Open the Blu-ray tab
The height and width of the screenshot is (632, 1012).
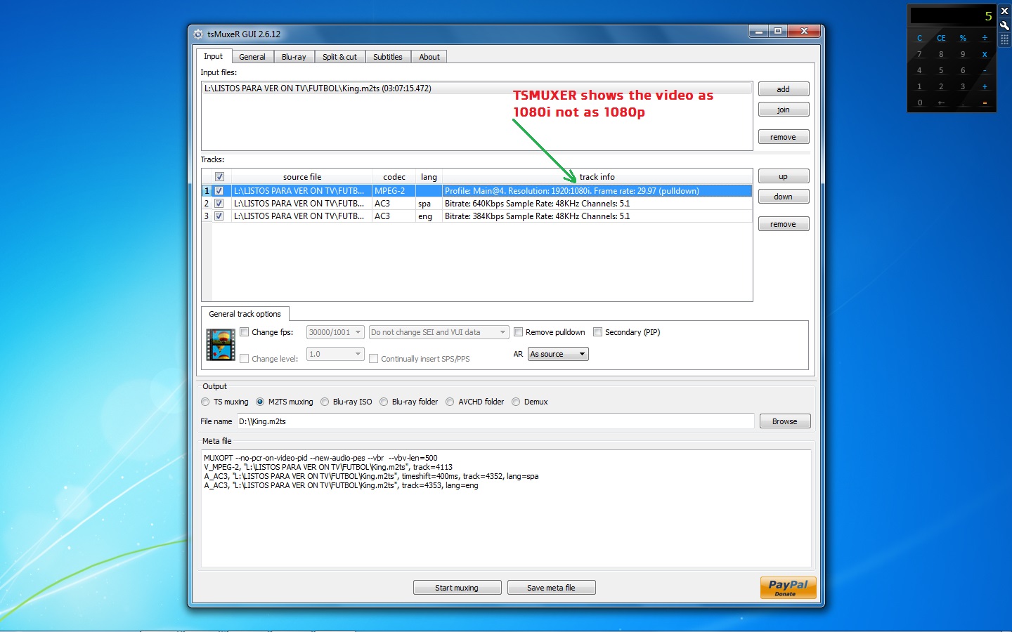point(294,57)
